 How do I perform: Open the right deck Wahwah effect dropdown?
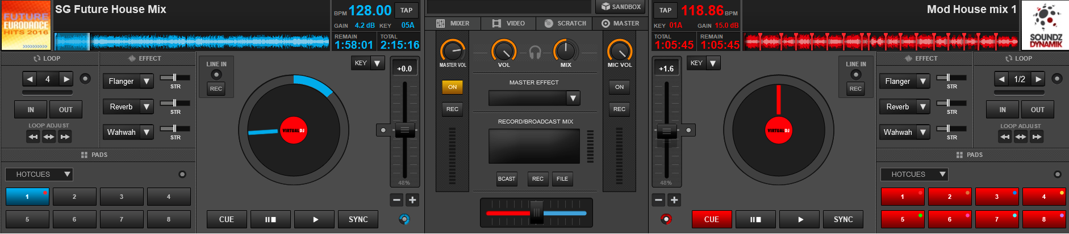923,132
